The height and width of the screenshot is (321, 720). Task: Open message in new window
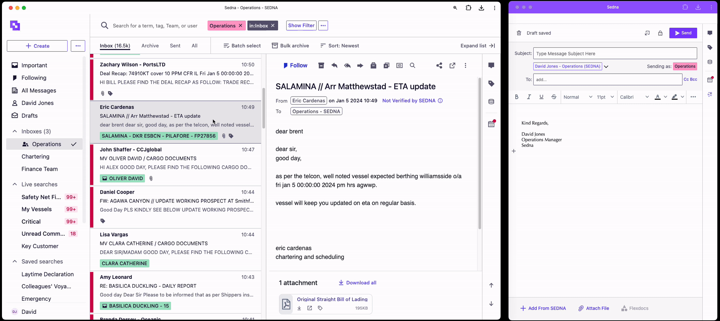point(452,66)
